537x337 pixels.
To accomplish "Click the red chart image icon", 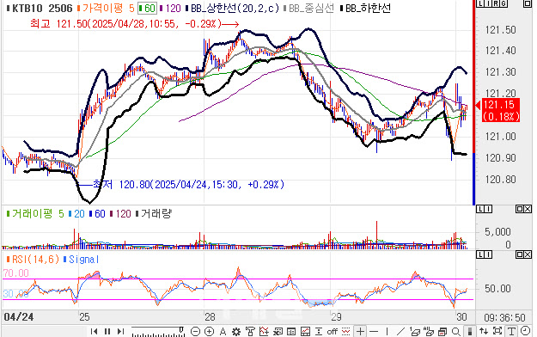I will [x=305, y=332].
